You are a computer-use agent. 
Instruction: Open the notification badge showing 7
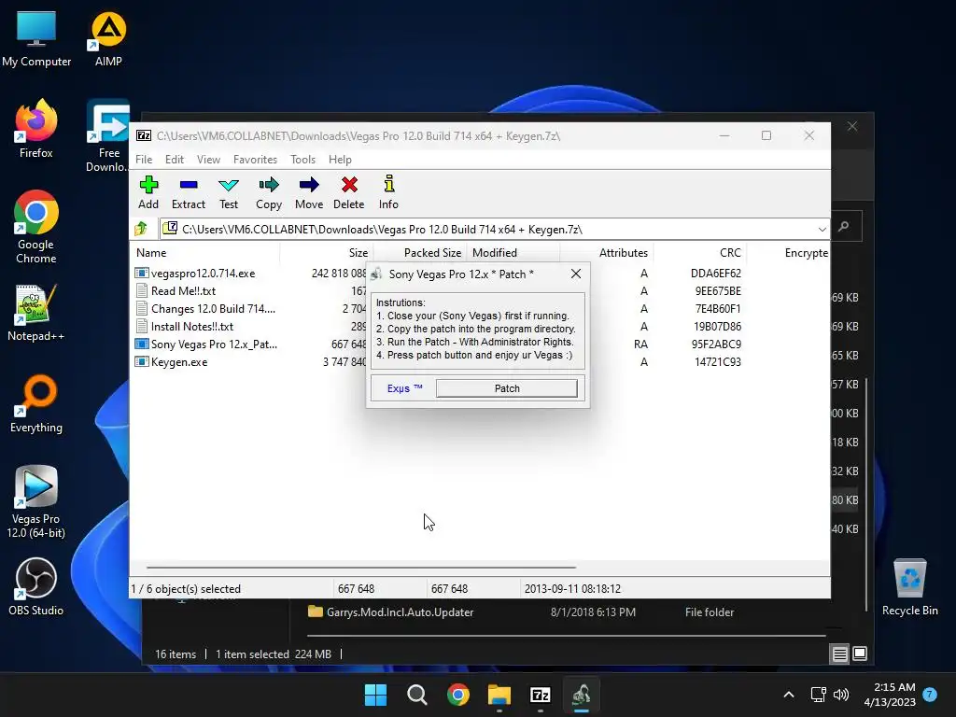pyautogui.click(x=930, y=694)
